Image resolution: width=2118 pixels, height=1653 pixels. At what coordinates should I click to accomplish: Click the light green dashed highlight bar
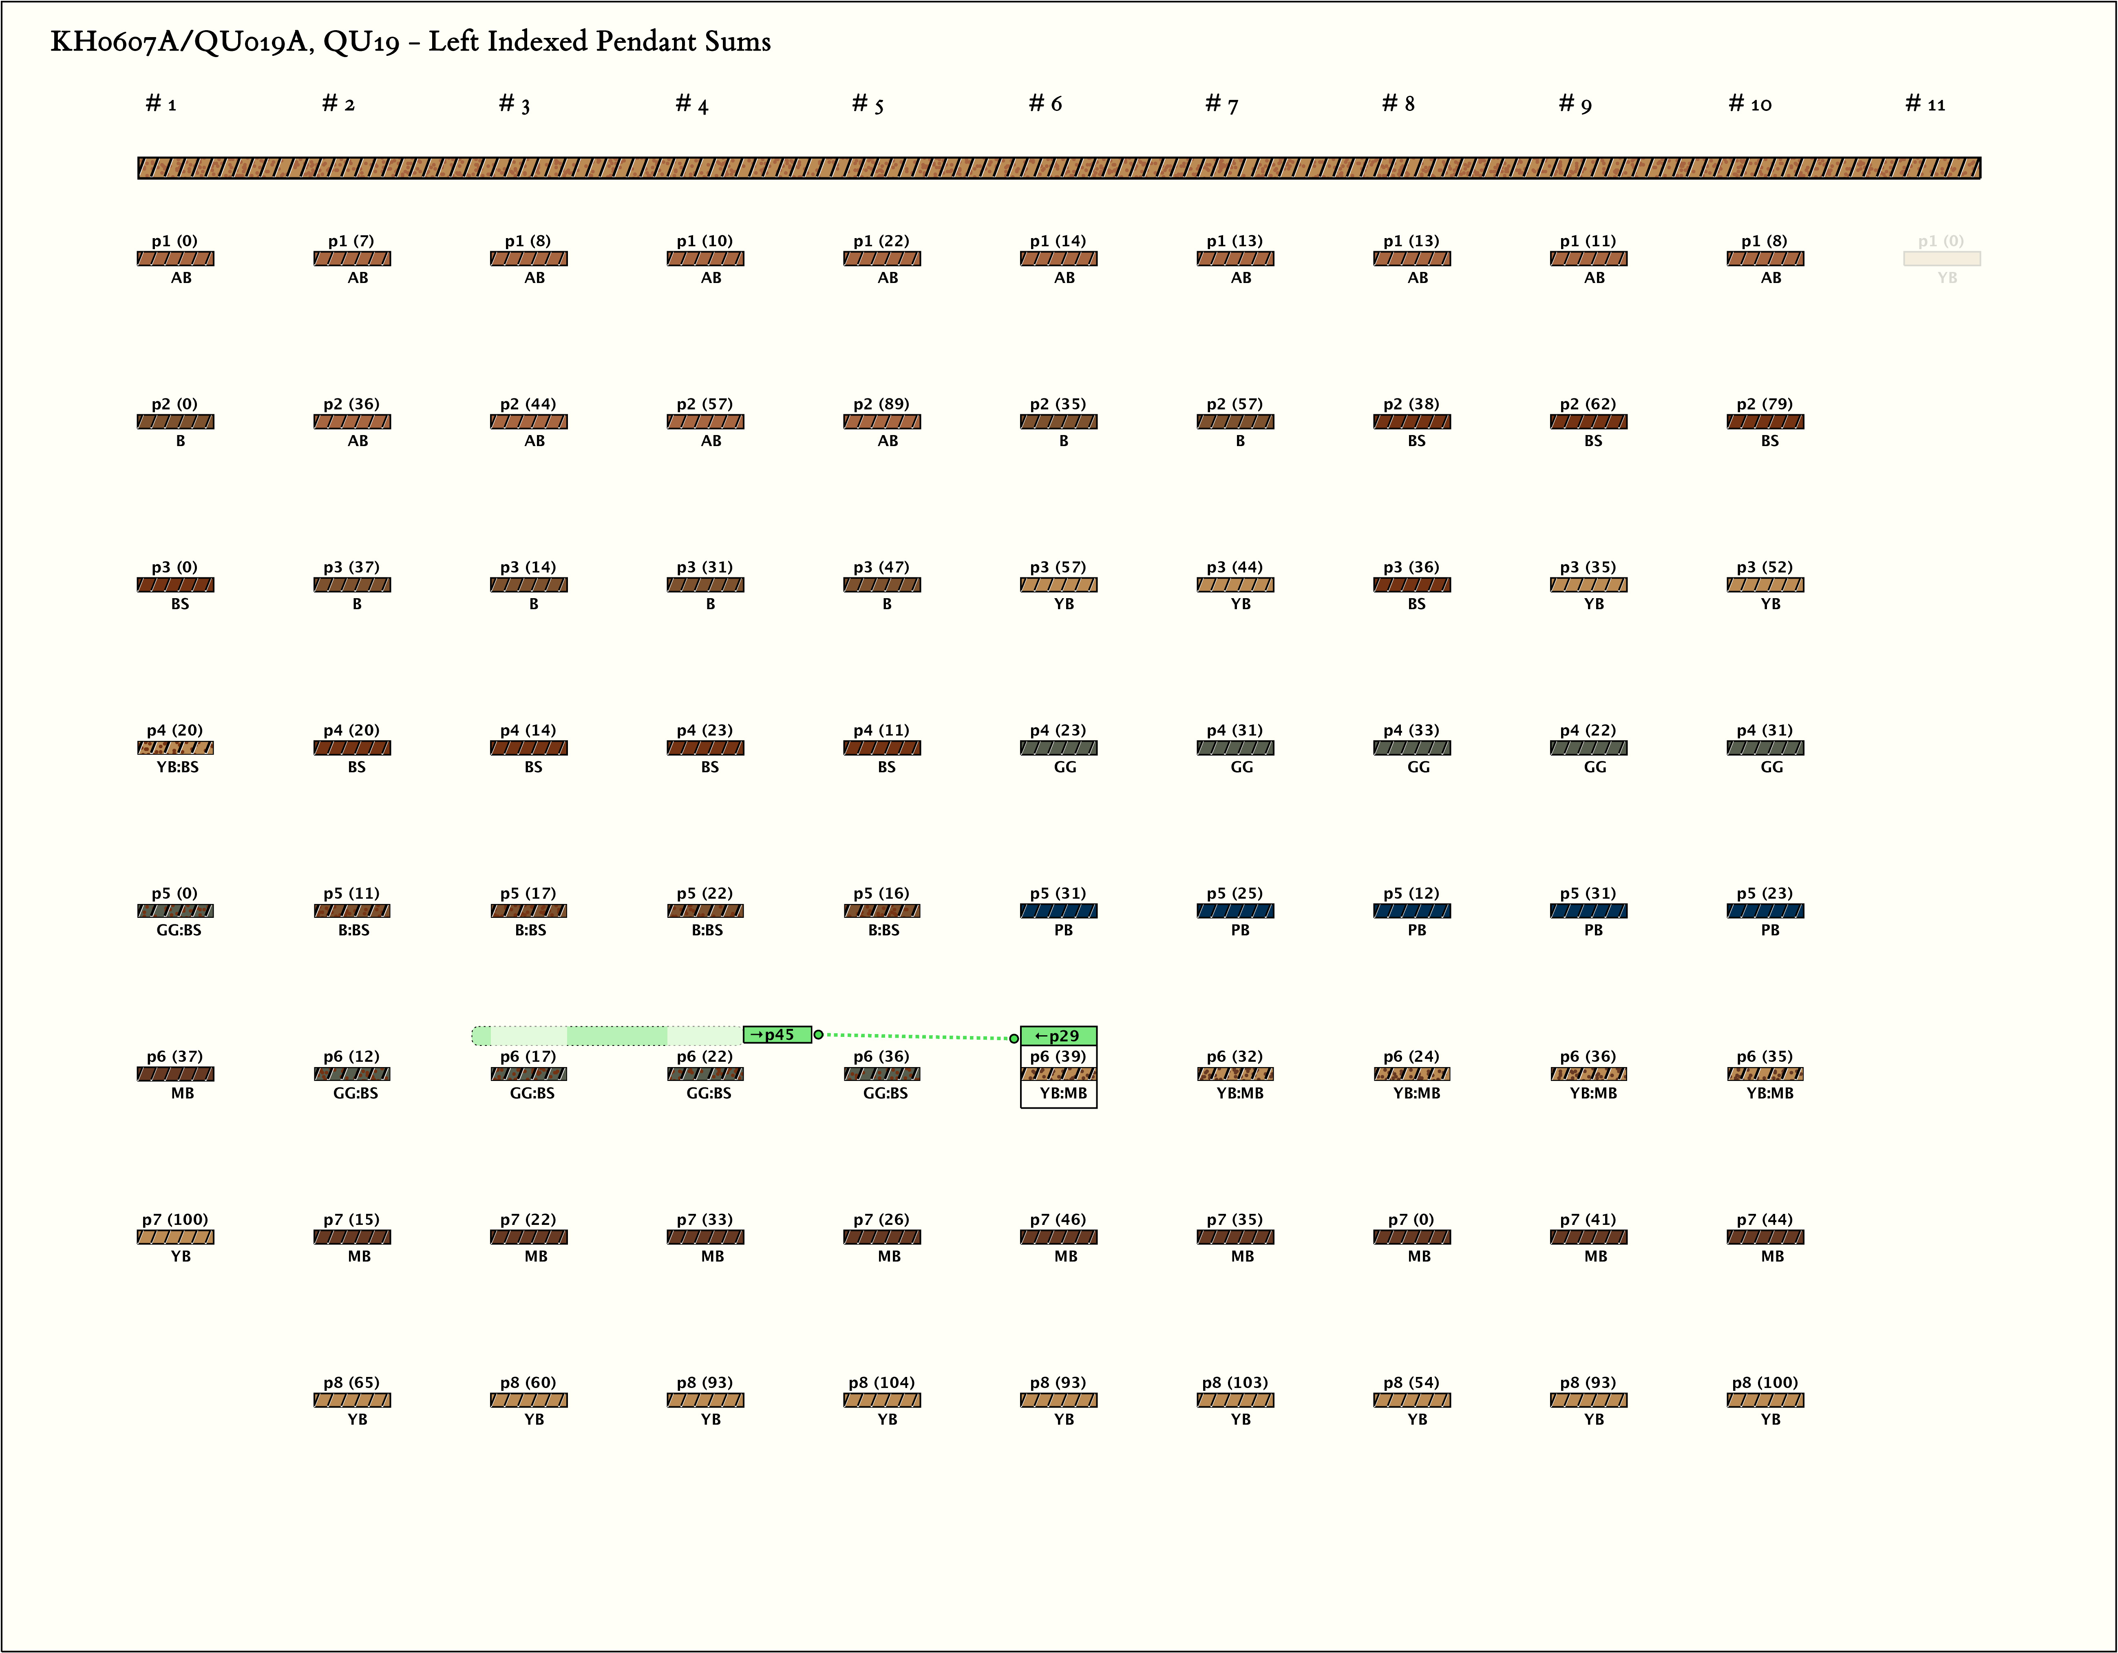(x=607, y=1035)
